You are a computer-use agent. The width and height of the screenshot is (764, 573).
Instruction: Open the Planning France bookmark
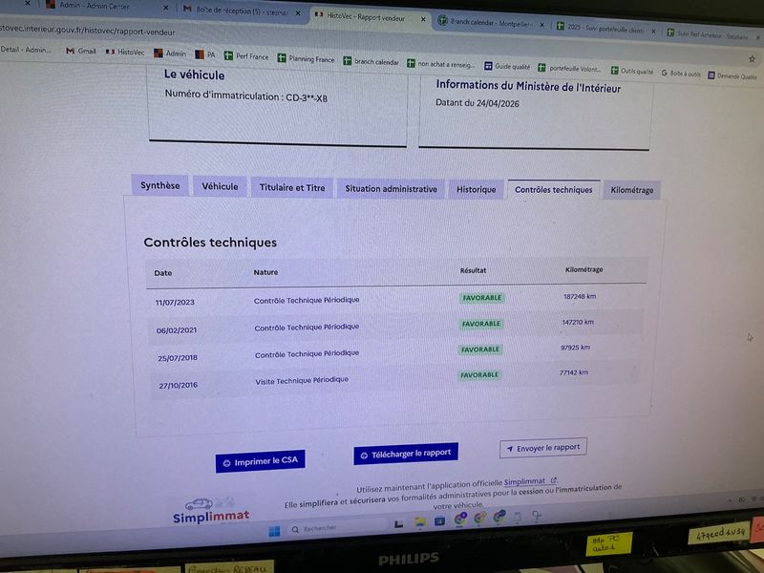click(306, 58)
